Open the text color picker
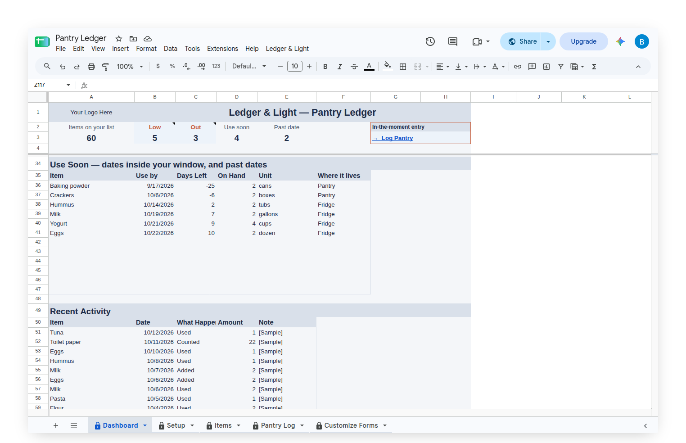686x443 pixels. 369,66
